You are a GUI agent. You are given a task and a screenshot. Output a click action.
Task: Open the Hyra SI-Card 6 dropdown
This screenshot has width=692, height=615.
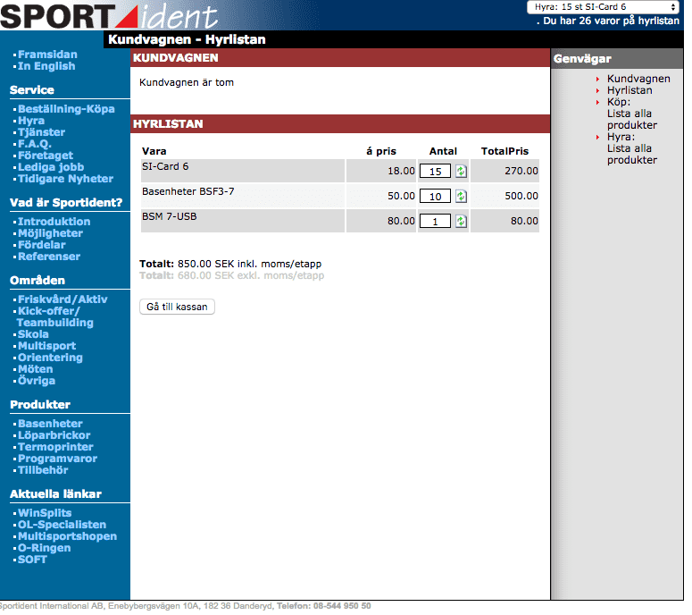point(603,7)
